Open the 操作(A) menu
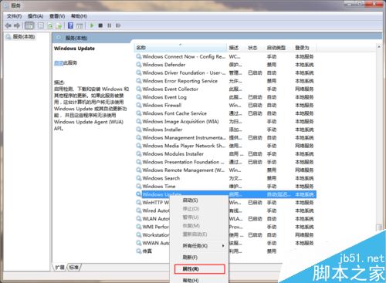This screenshot has width=386, height=283. pyautogui.click(x=36, y=16)
